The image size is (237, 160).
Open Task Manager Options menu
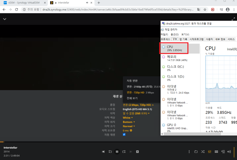[174, 34]
